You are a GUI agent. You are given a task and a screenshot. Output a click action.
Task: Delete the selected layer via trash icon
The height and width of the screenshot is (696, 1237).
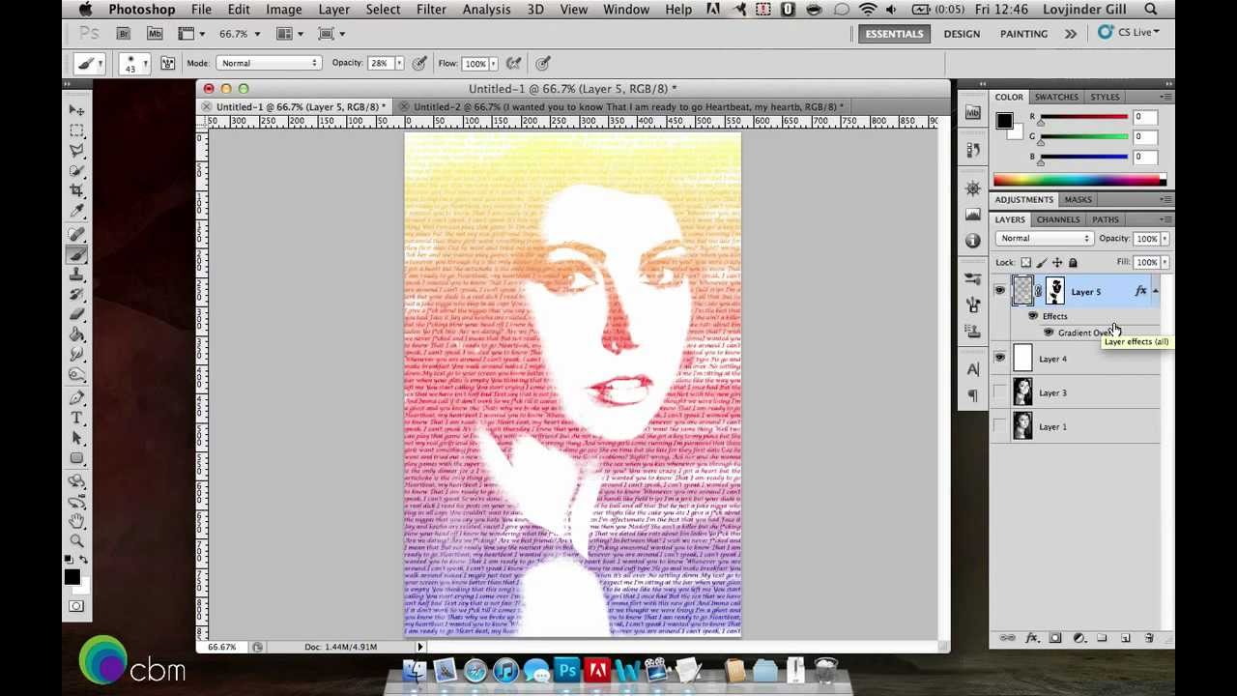tap(1149, 638)
